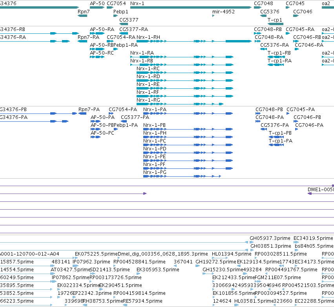Open EST GH03851.3prime

pyautogui.click(x=271, y=246)
